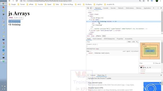Show more DevTools tabs chevron
Image resolution: width=163 pixels, height=91 pixels.
[x=154, y=8]
